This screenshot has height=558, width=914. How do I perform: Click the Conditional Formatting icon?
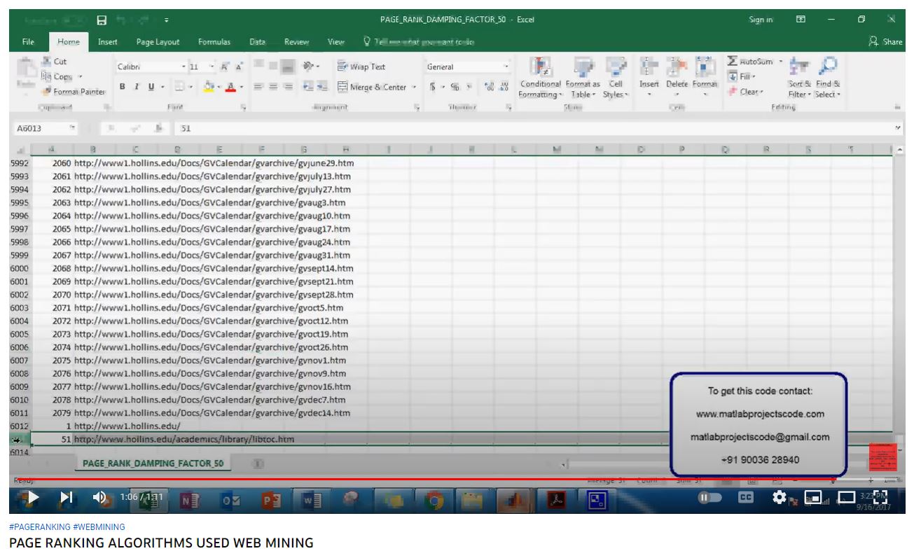[540, 67]
